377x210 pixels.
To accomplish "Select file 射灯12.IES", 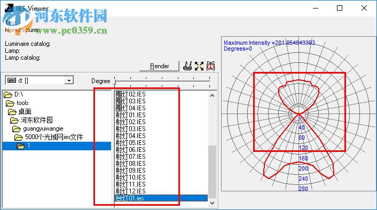I will click(x=130, y=191).
